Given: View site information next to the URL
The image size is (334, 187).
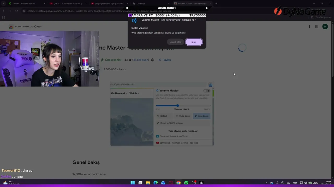Looking at the screenshot, I should pos(24,11).
